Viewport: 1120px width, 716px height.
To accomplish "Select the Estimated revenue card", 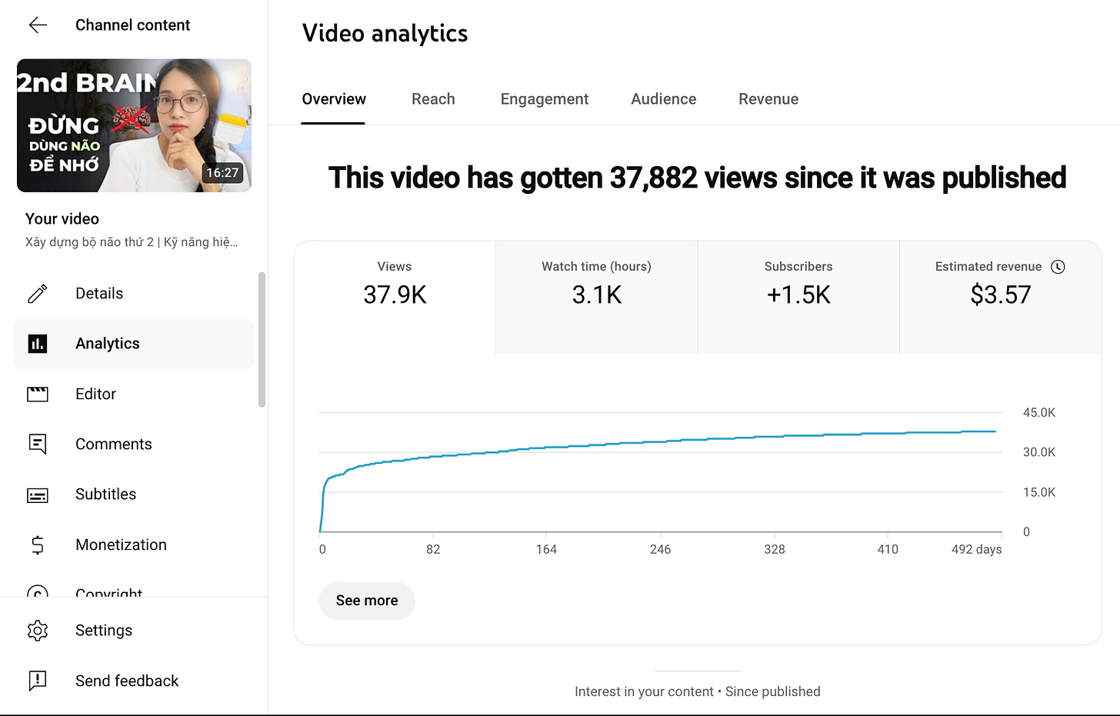I will tap(1000, 298).
